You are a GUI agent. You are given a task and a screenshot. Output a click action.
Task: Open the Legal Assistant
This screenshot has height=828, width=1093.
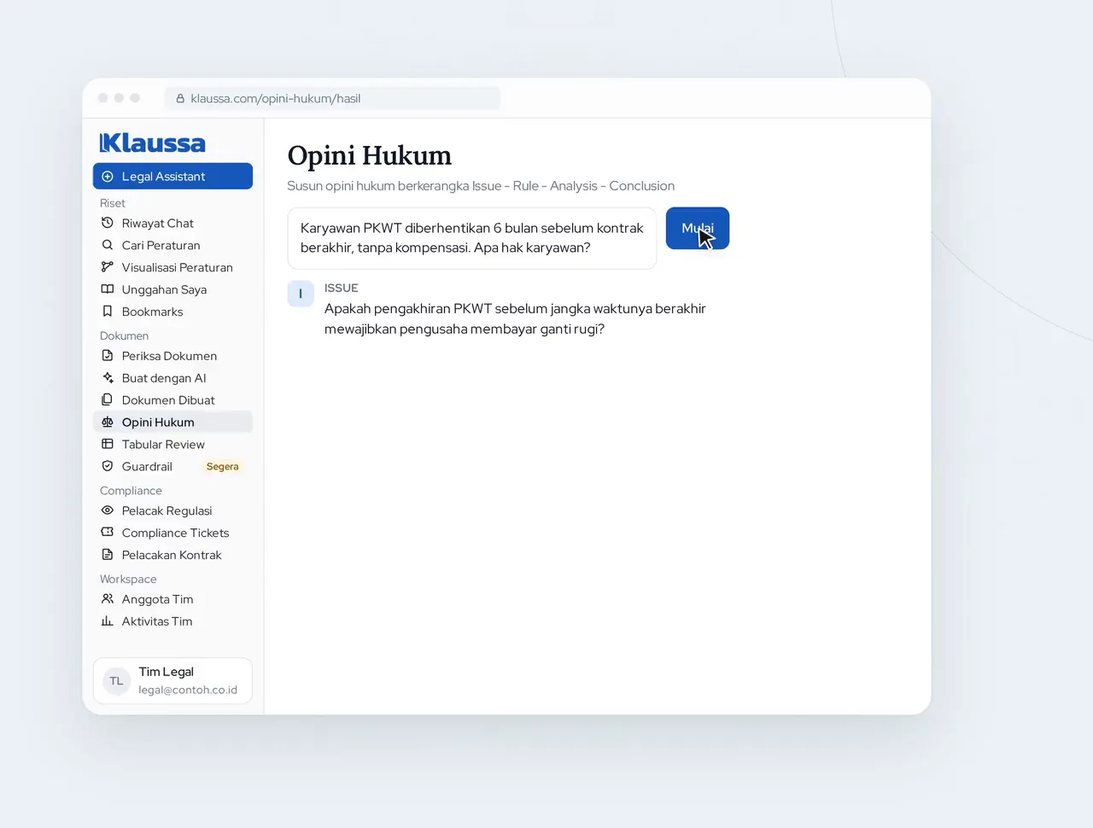click(x=172, y=177)
